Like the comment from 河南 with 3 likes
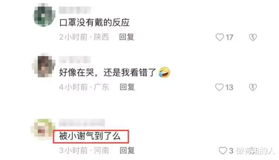Image resolution: width=279 pixels, height=160 pixels. pyautogui.click(x=222, y=151)
